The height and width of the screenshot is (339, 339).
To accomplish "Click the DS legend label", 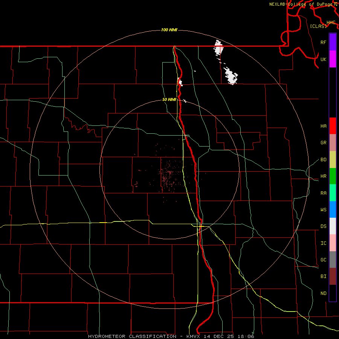I will coord(323,226).
